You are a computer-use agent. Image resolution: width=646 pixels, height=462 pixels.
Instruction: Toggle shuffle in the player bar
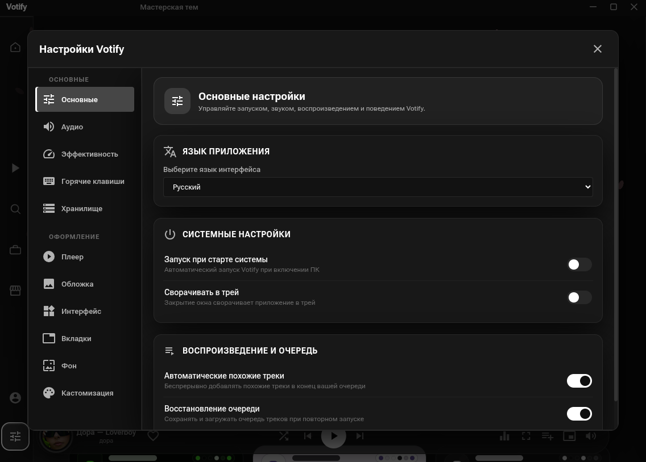tap(284, 436)
